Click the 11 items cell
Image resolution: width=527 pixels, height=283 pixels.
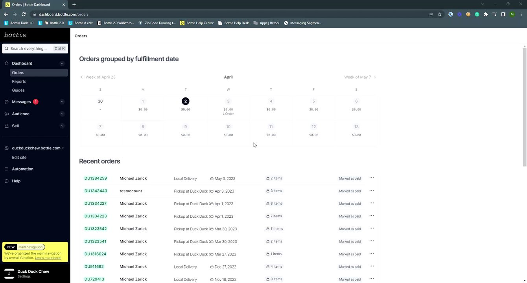[275, 229]
